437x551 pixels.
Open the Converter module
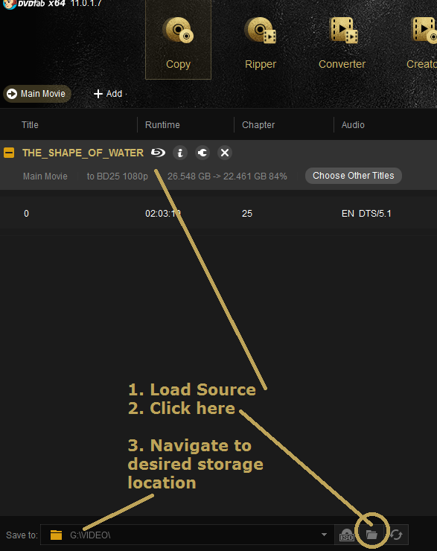click(x=342, y=42)
